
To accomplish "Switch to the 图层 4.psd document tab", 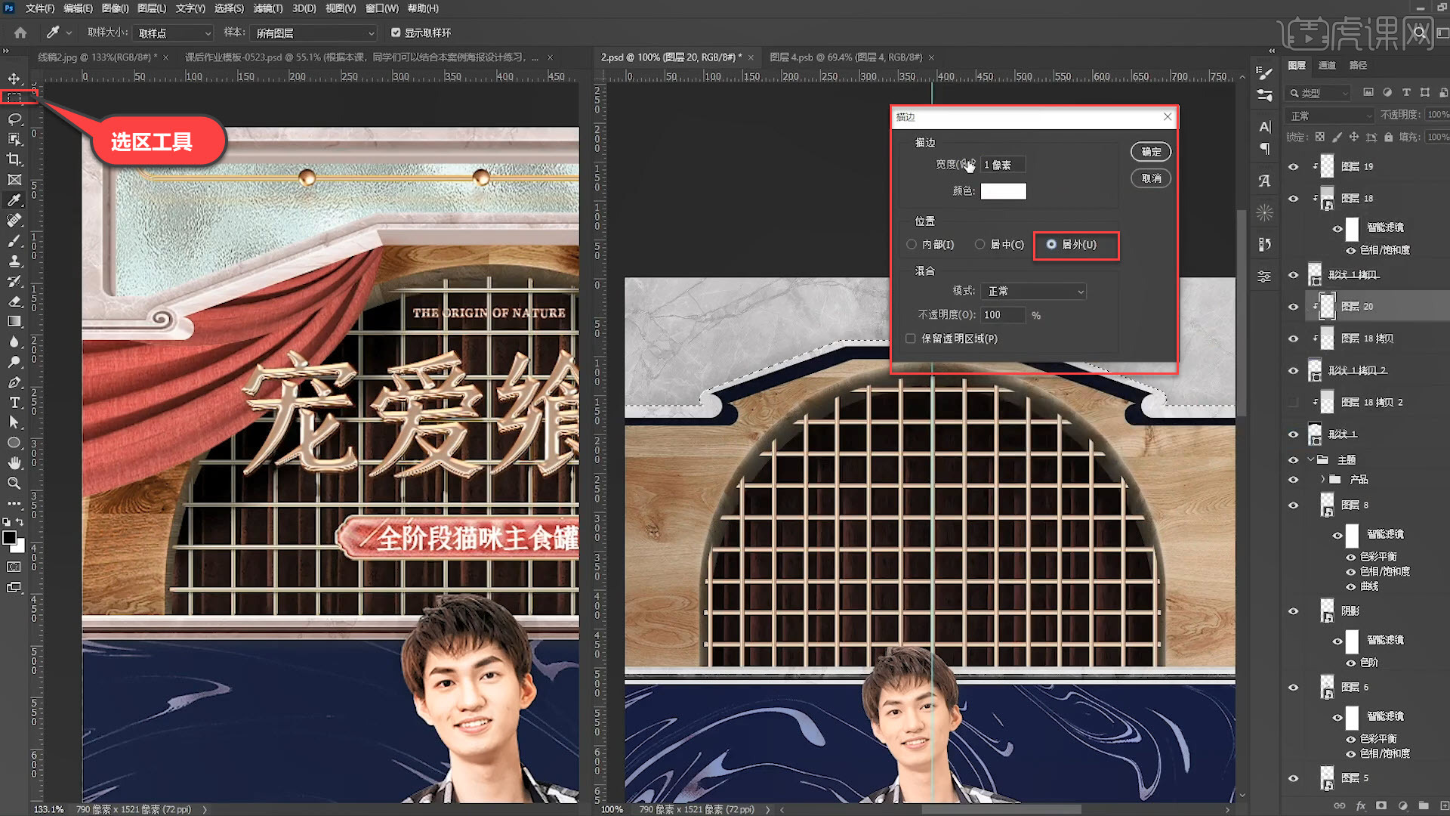I will pos(845,57).
